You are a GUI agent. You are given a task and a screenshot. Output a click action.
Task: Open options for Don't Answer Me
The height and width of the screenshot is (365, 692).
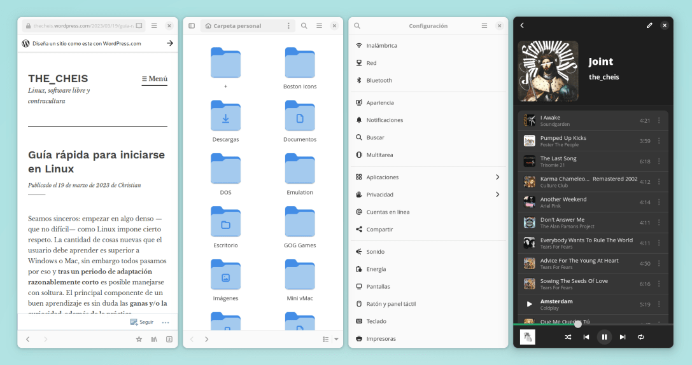pyautogui.click(x=659, y=223)
